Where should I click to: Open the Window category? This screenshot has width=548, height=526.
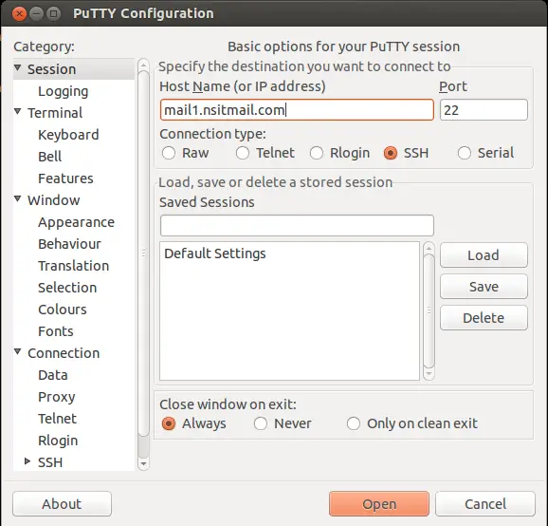coord(53,200)
